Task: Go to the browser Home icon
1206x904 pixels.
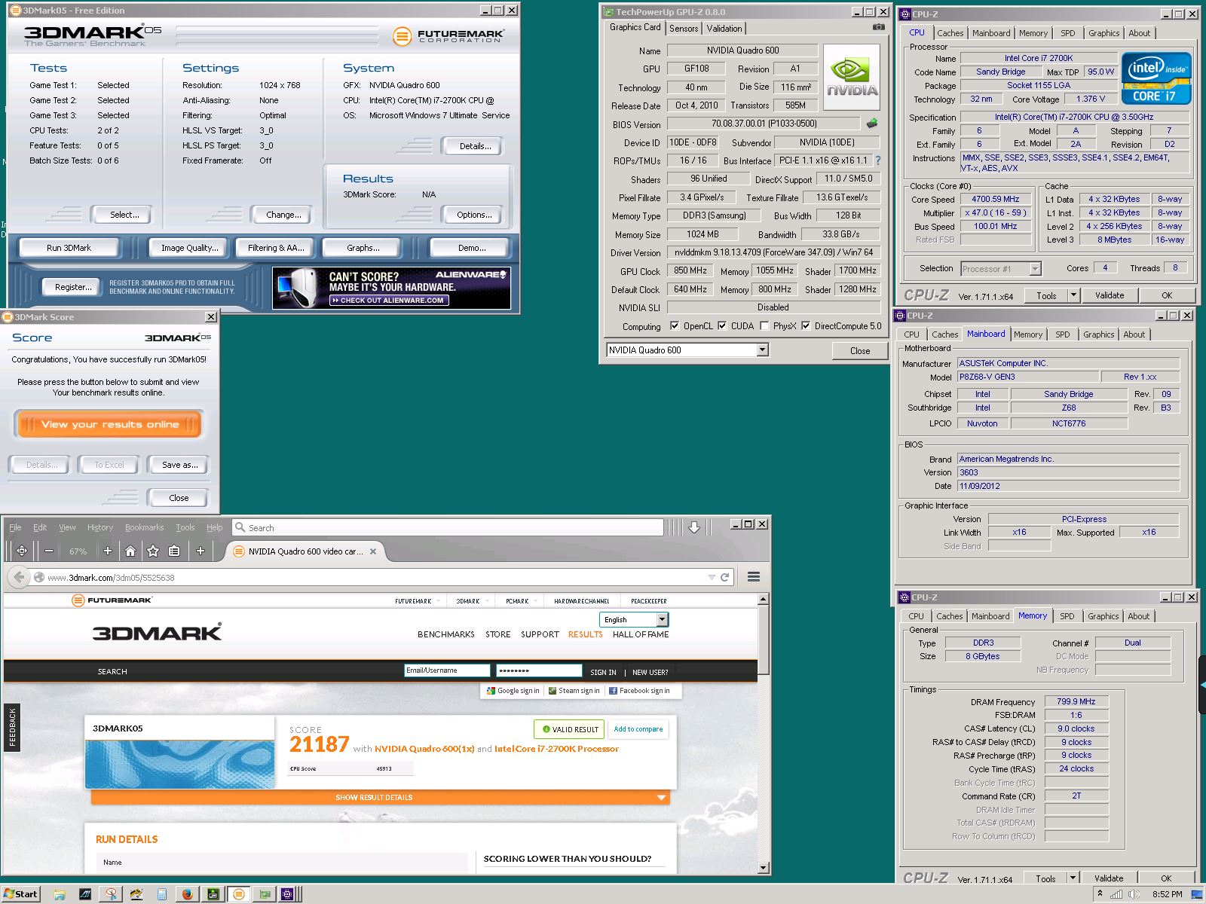Action: coord(130,551)
